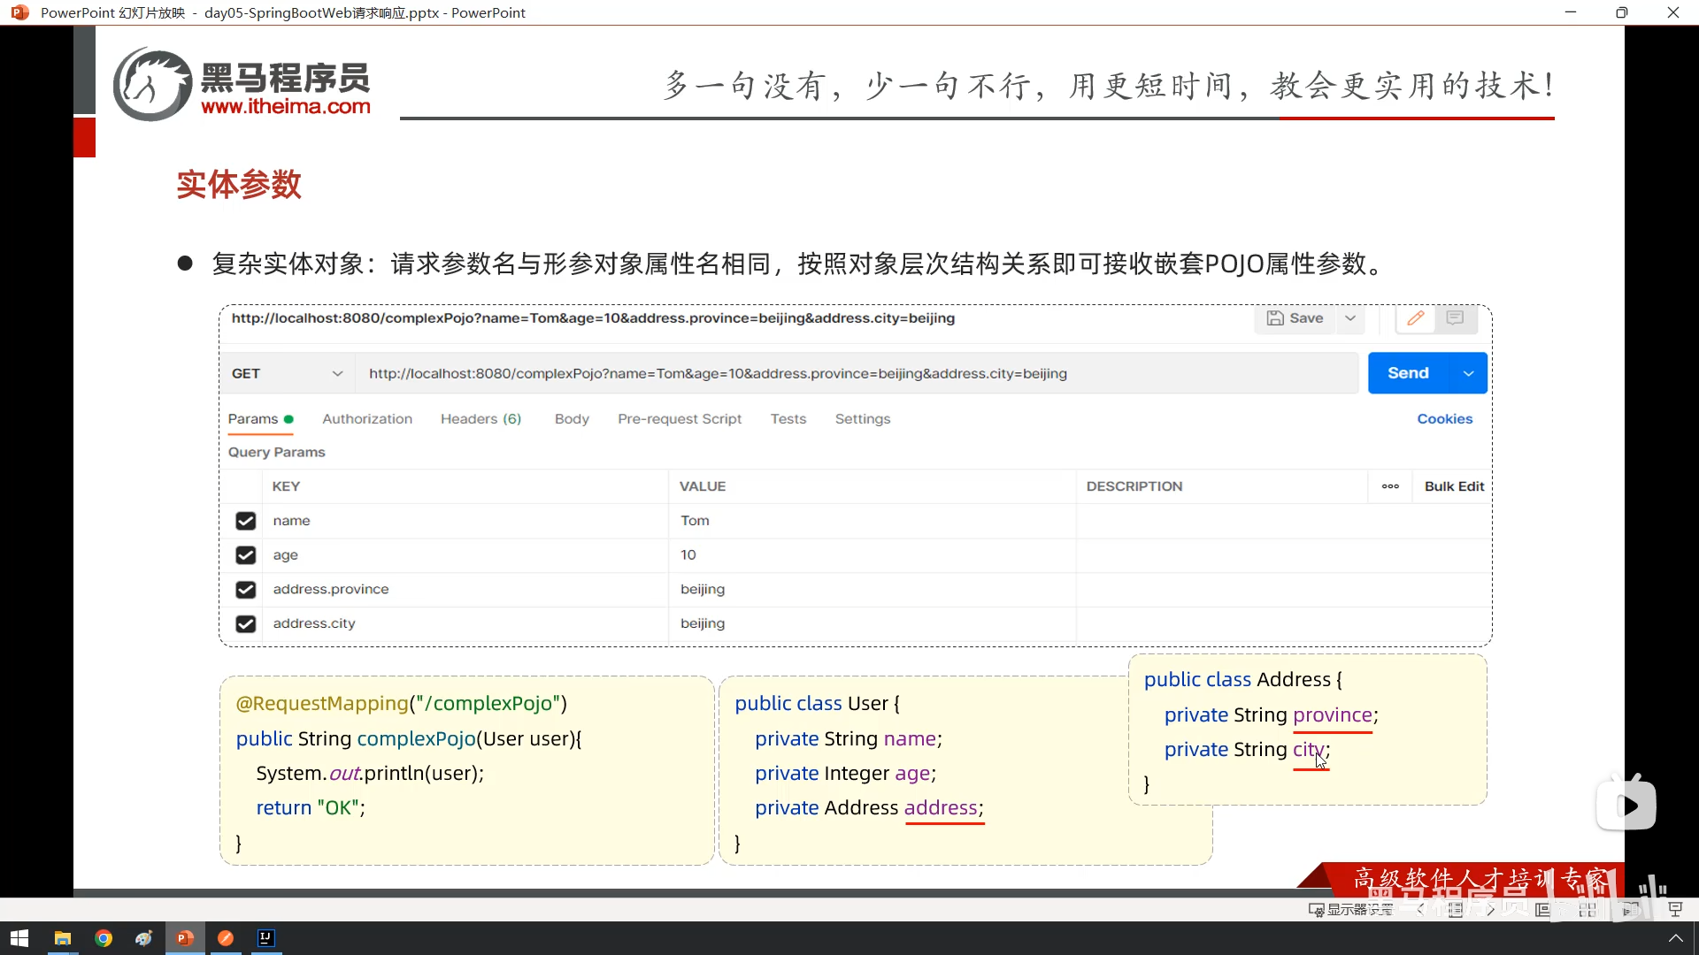This screenshot has height=955, width=1699.
Task: Switch to Normal view icon
Action: tap(1542, 909)
